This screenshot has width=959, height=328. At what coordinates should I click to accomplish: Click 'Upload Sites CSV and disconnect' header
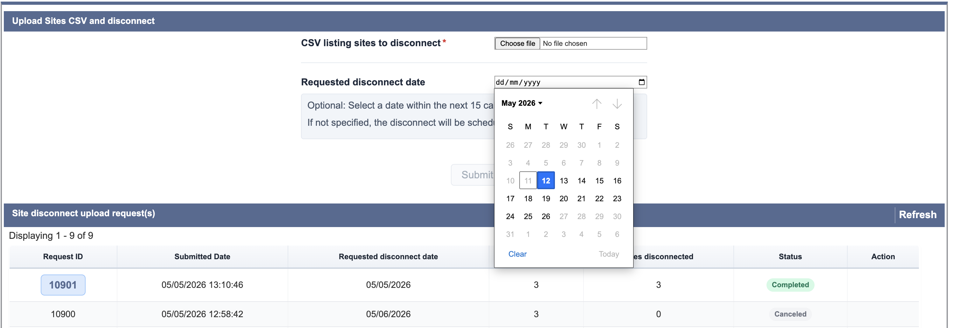(83, 21)
